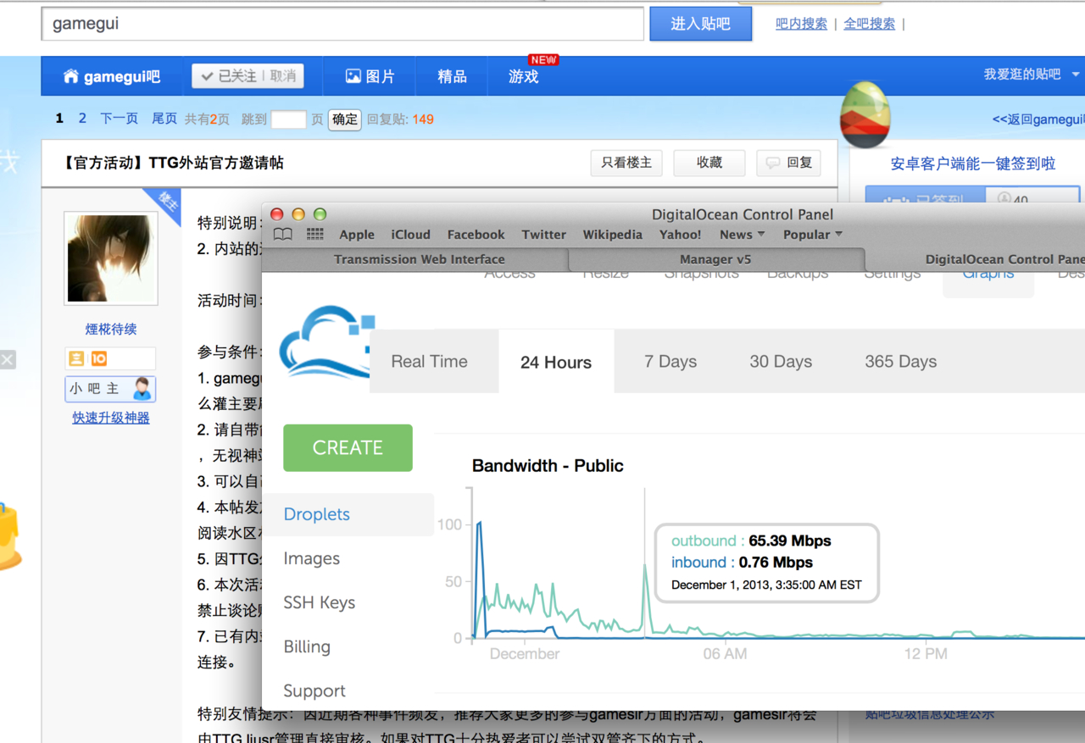Click the 06 AM axis label

[x=725, y=653]
